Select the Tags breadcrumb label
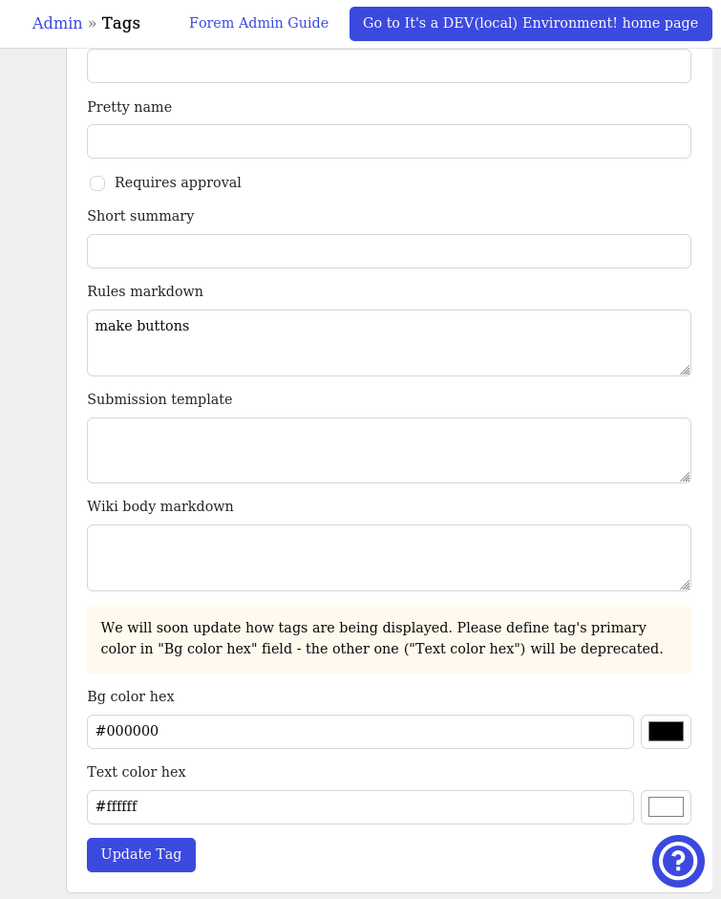This screenshot has width=721, height=899. click(x=121, y=23)
